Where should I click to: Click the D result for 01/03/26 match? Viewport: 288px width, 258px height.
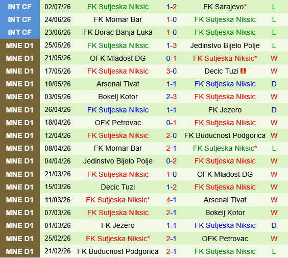[x=274, y=225]
